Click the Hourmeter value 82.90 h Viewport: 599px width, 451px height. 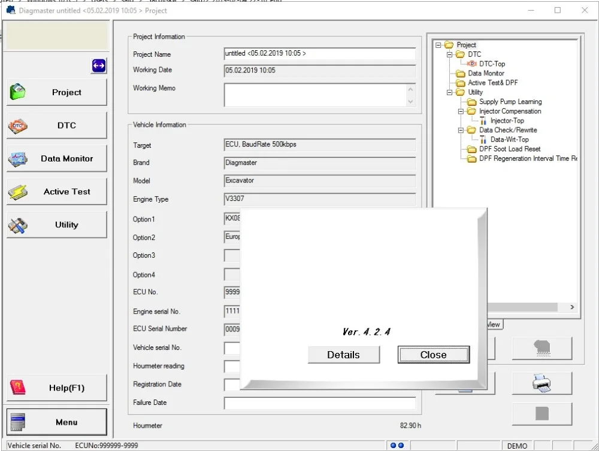click(x=410, y=425)
